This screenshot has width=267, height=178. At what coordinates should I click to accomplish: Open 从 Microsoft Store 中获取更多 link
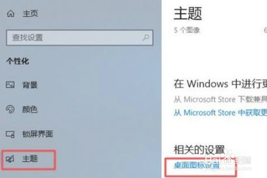[220, 113]
